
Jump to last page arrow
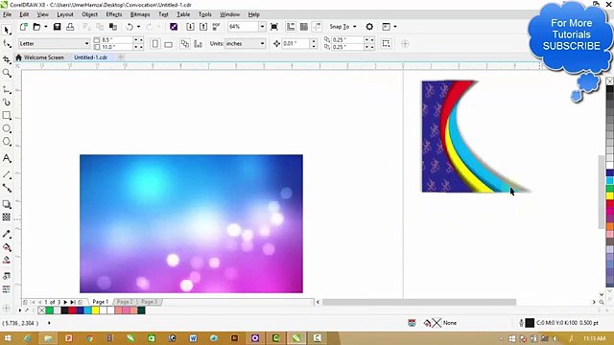(x=73, y=303)
